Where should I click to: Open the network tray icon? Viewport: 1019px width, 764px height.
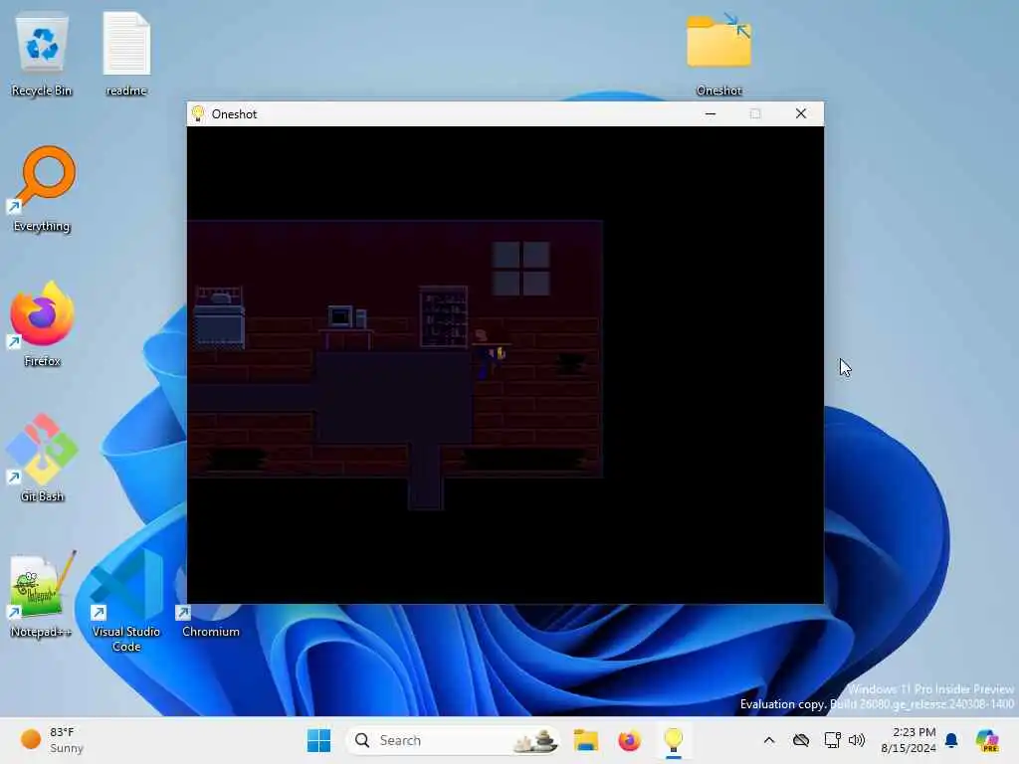(x=832, y=740)
